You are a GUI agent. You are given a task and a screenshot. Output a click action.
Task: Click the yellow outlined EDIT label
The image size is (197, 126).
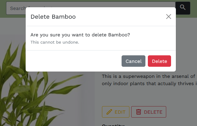coord(120,112)
